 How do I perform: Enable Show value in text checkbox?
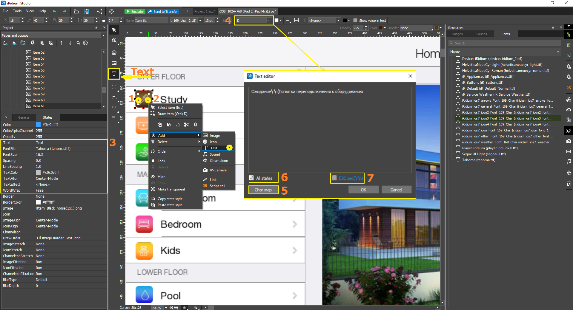(355, 21)
